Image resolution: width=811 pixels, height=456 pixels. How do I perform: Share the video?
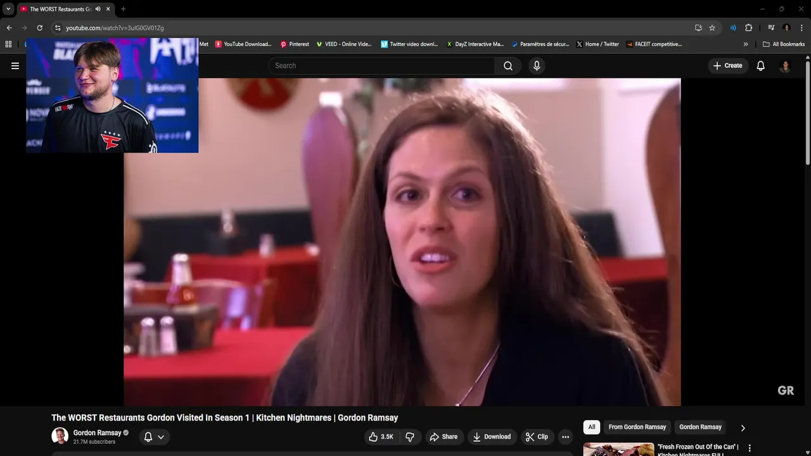[x=443, y=437]
